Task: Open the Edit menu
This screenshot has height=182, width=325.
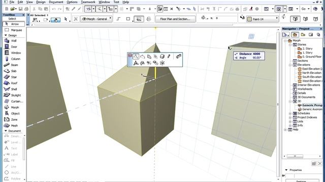Action: (x=20, y=2)
